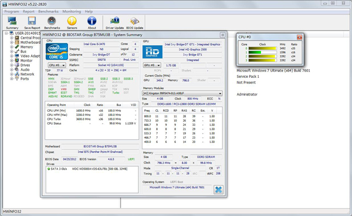This screenshot has width=352, height=216.
Task: Click the Drives tree icon
Action: point(17,65)
